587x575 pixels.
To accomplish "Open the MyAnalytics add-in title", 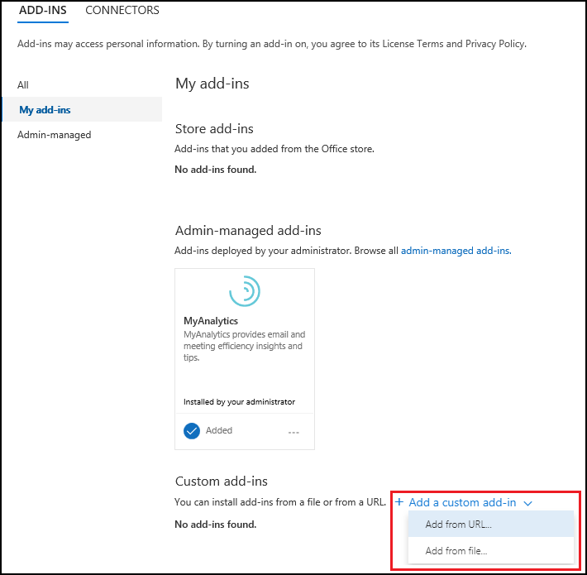I will click(211, 321).
